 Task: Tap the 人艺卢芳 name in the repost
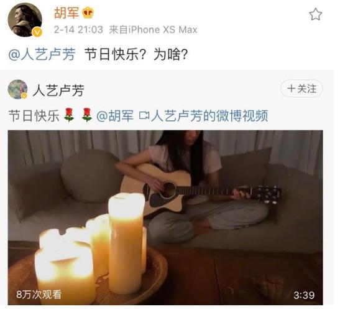58,90
